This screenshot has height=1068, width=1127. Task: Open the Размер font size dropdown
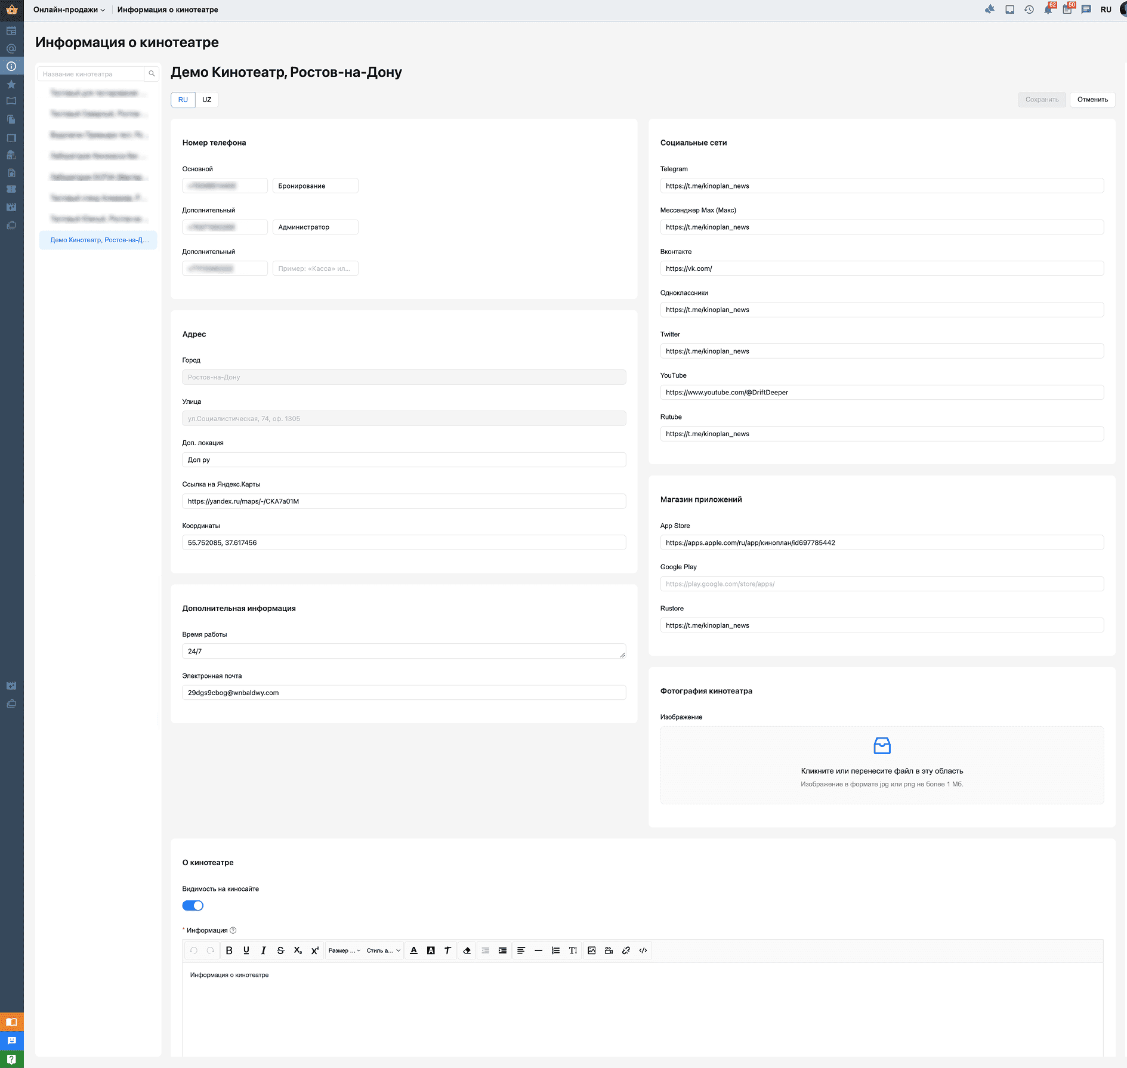344,950
